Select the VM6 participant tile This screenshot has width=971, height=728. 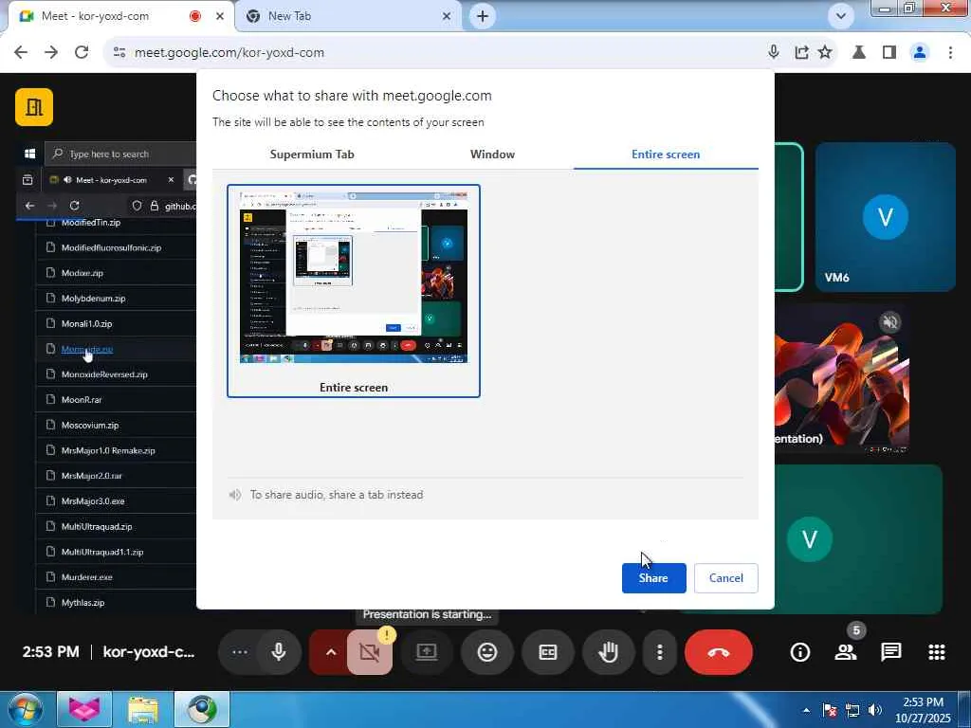tap(885, 217)
